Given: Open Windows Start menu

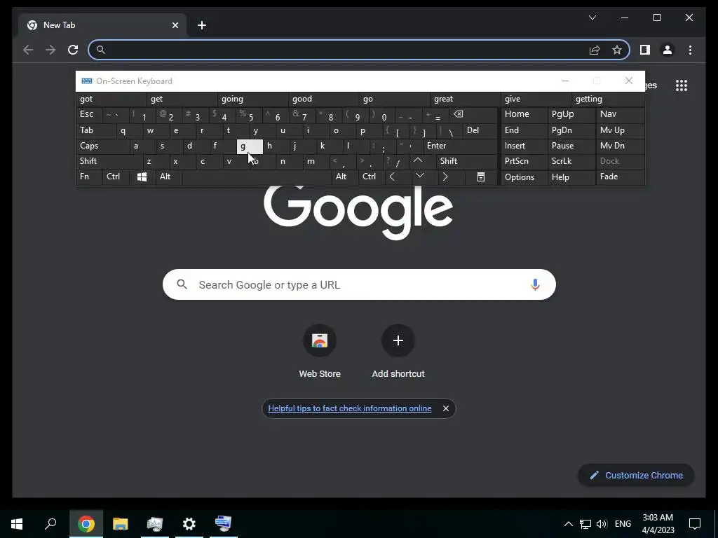Looking at the screenshot, I should pyautogui.click(x=17, y=524).
